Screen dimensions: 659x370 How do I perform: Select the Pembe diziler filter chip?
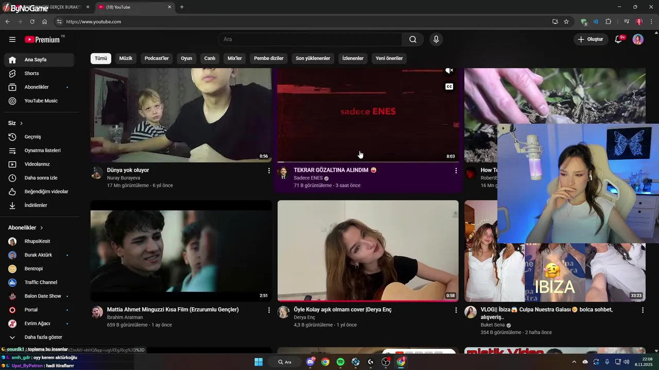(269, 58)
